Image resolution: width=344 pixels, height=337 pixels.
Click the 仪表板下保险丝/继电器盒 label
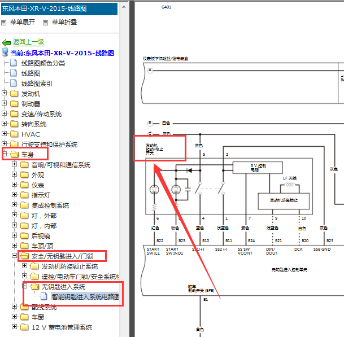click(166, 59)
